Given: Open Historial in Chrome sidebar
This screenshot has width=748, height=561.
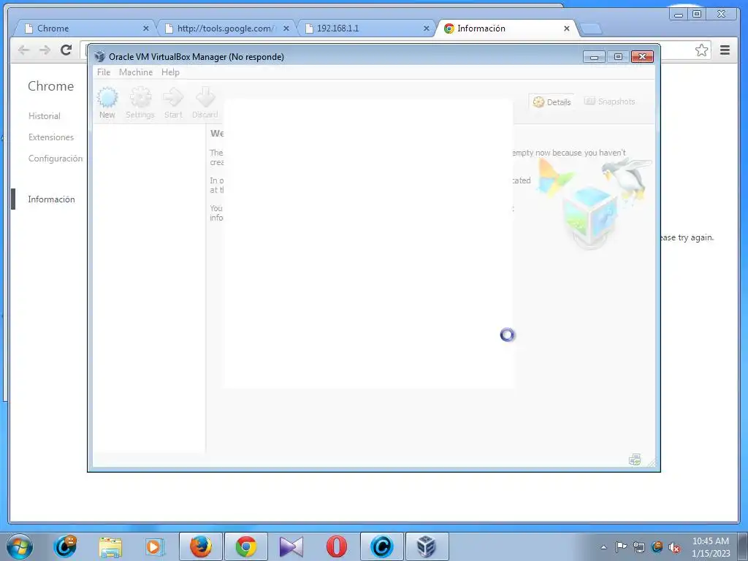Looking at the screenshot, I should point(45,116).
